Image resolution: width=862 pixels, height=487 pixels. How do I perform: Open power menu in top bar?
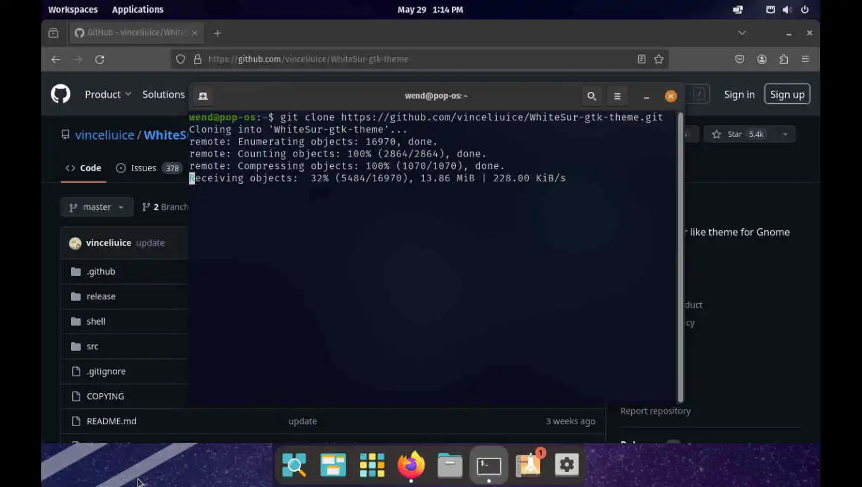click(x=805, y=10)
